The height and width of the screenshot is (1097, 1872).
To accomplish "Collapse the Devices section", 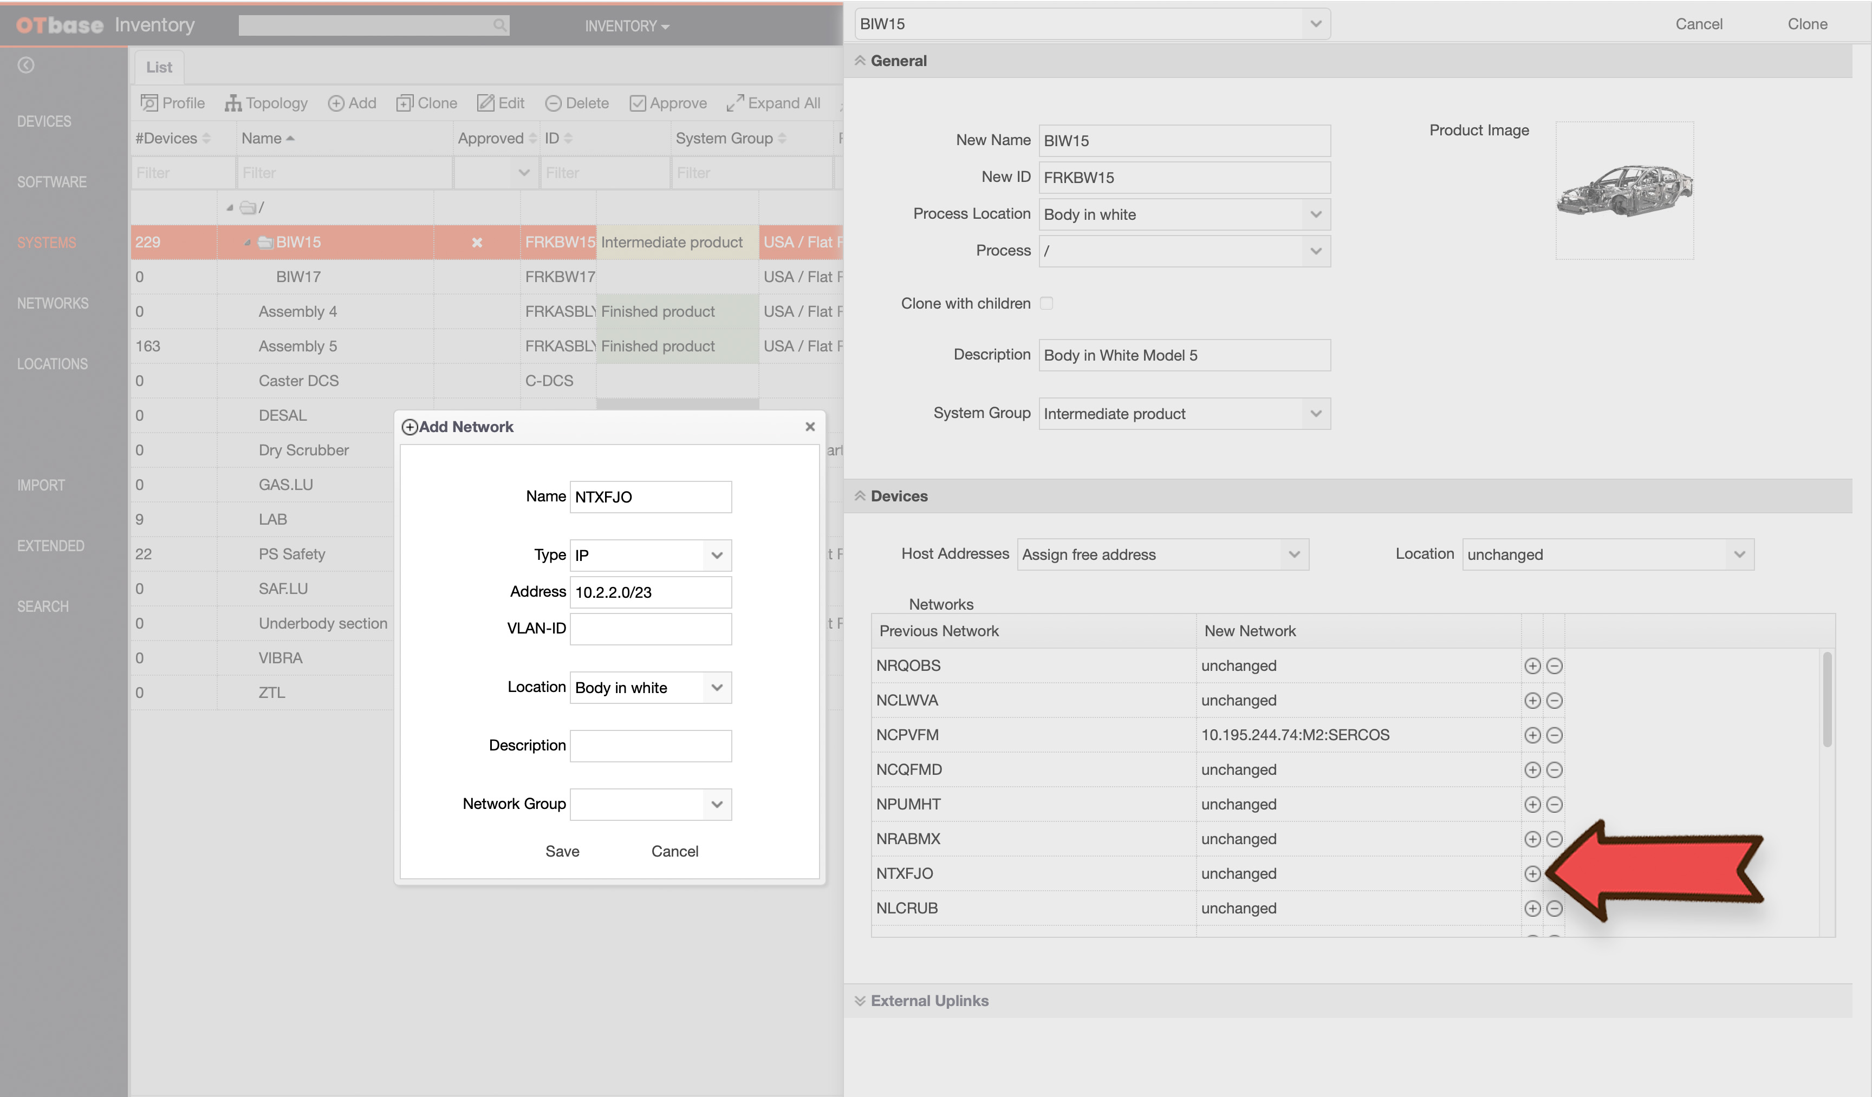I will 860,496.
